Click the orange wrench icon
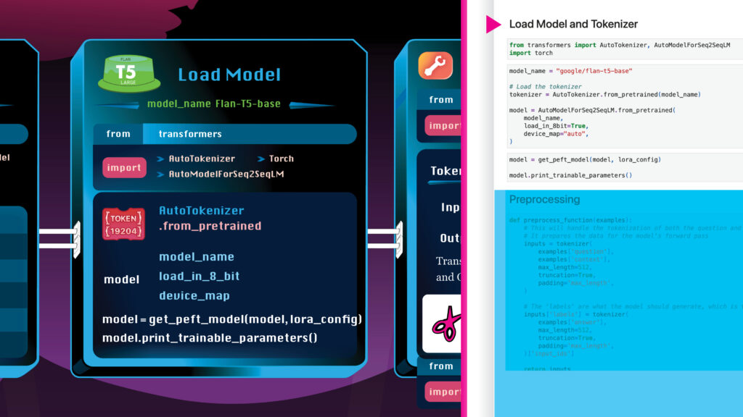This screenshot has width=743, height=417. [x=435, y=66]
